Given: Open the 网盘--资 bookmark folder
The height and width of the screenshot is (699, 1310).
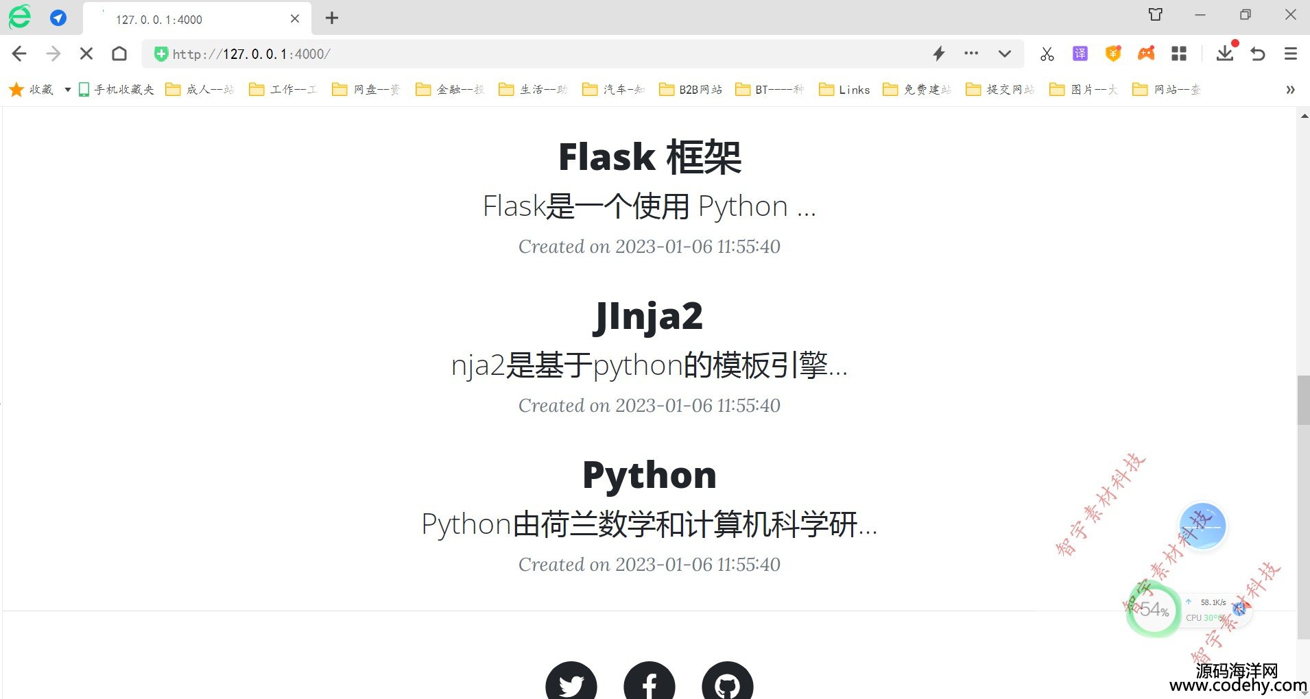Looking at the screenshot, I should (x=366, y=90).
